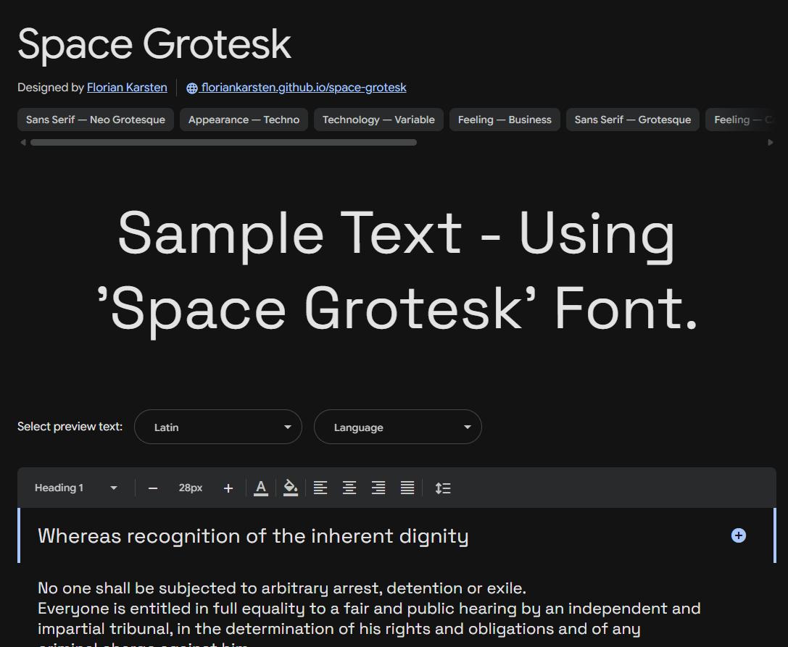The width and height of the screenshot is (788, 647).
Task: Click the tag list left scroll arrow
Action: point(22,143)
